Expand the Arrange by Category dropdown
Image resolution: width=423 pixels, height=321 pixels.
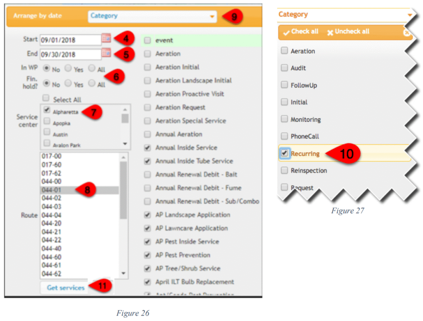tap(212, 17)
